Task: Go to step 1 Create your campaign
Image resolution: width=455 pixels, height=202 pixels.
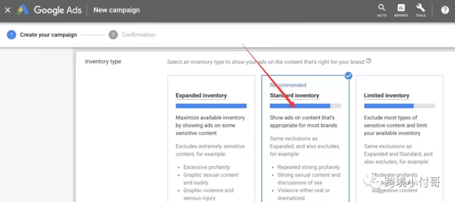Action: [x=42, y=35]
